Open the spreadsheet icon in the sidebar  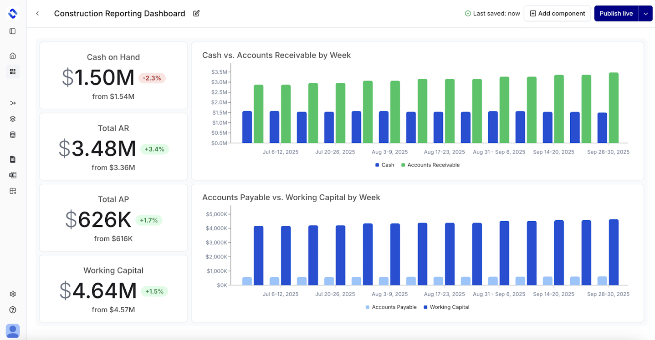(x=13, y=175)
